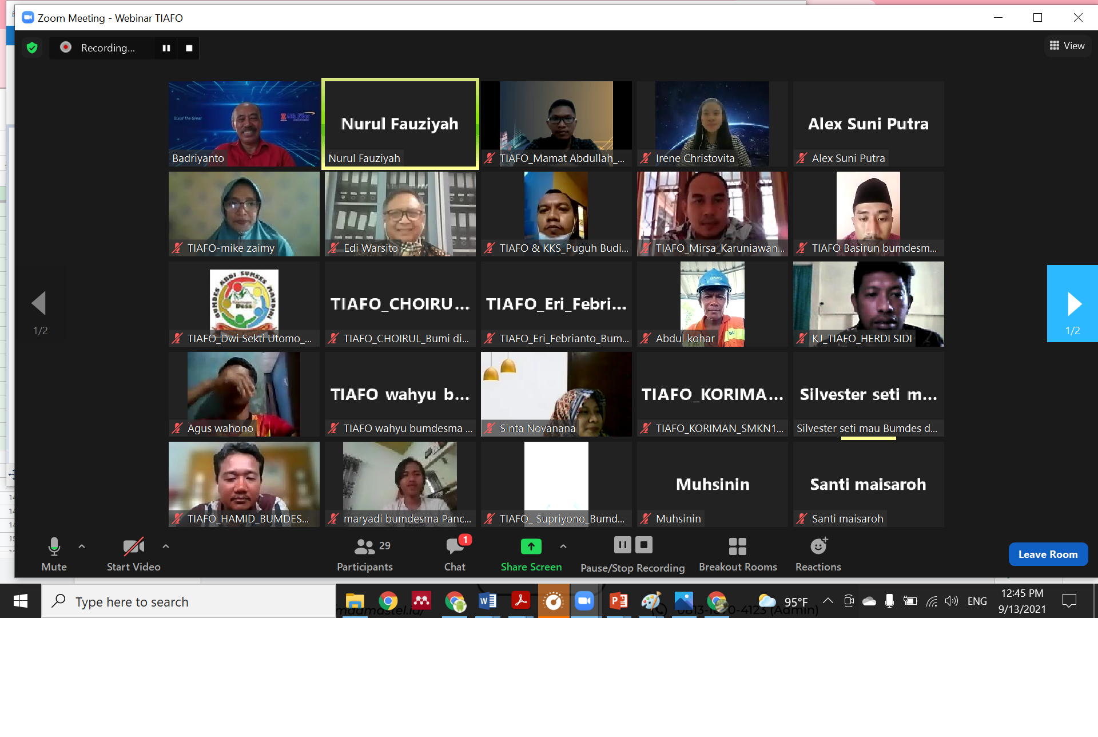Open PowerPoint from taskbar
This screenshot has height=737, width=1098.
[618, 601]
